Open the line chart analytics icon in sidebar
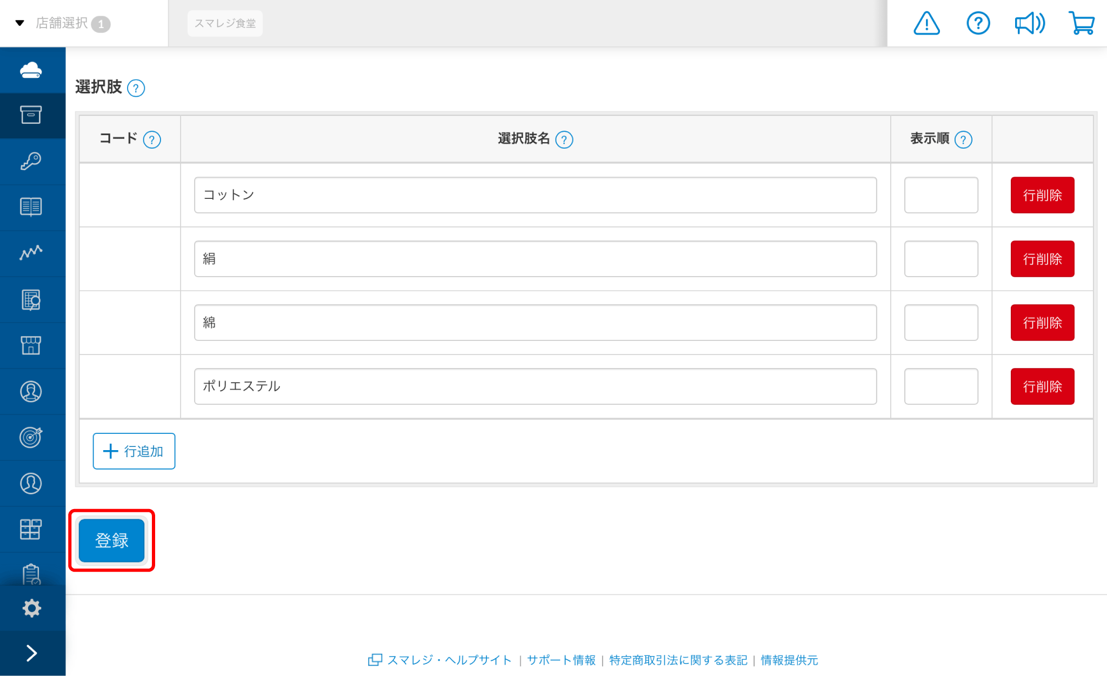Viewport: 1107px width, 676px height. click(31, 253)
